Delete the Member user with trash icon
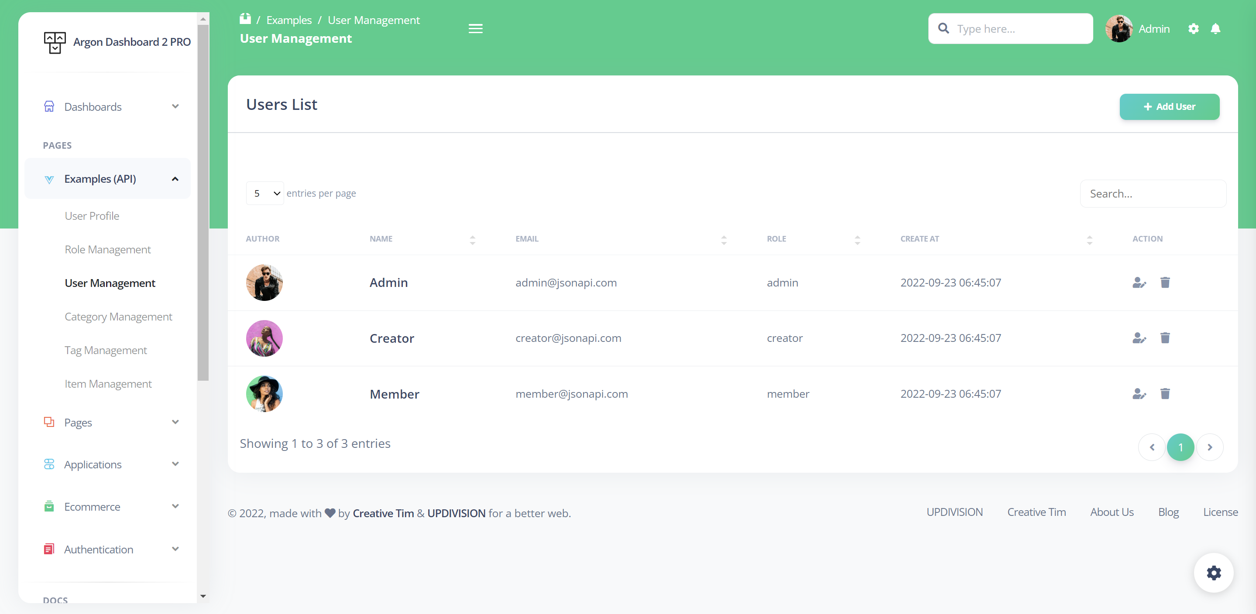Image resolution: width=1256 pixels, height=614 pixels. [1165, 394]
